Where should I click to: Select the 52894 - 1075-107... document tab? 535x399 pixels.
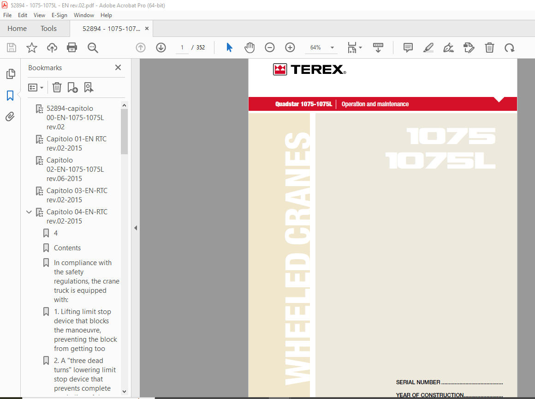click(x=111, y=29)
